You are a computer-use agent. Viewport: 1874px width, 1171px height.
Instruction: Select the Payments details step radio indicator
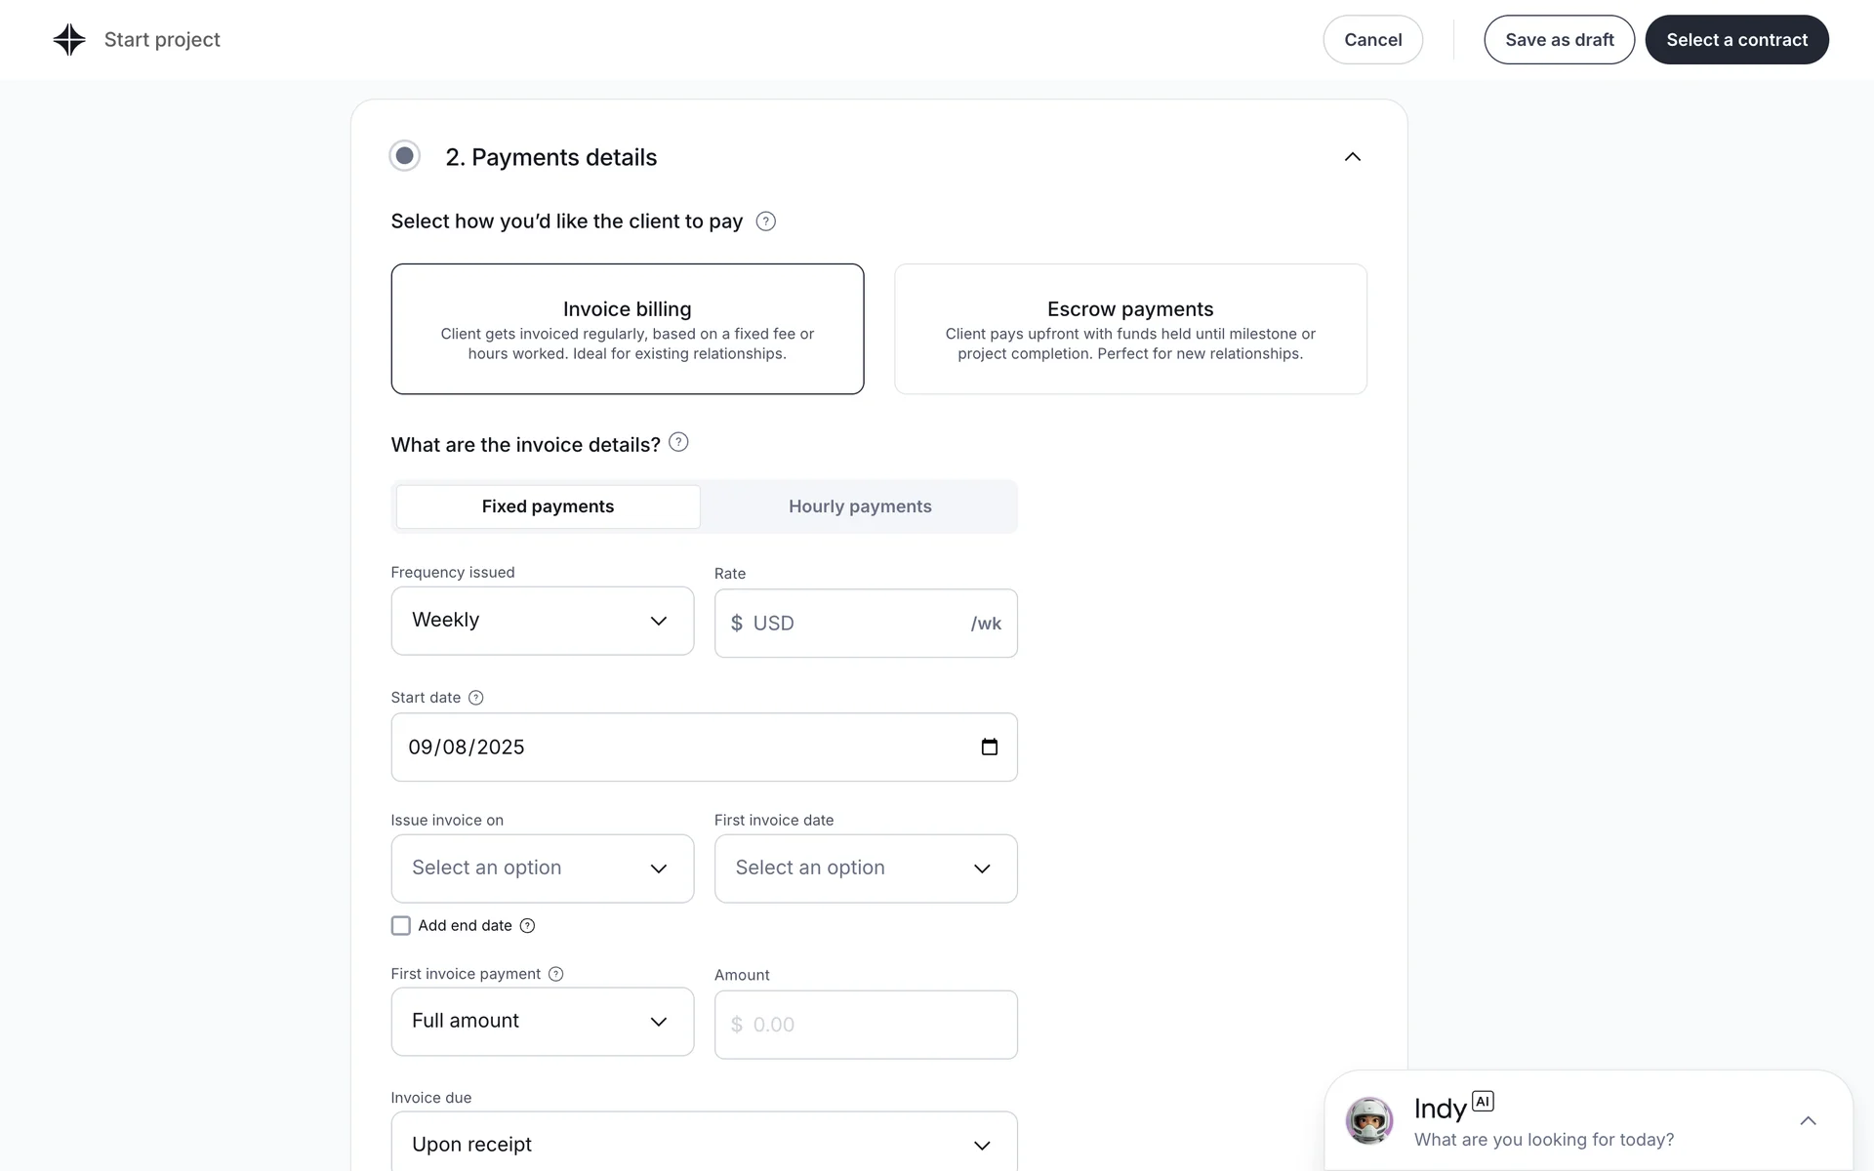(x=405, y=156)
